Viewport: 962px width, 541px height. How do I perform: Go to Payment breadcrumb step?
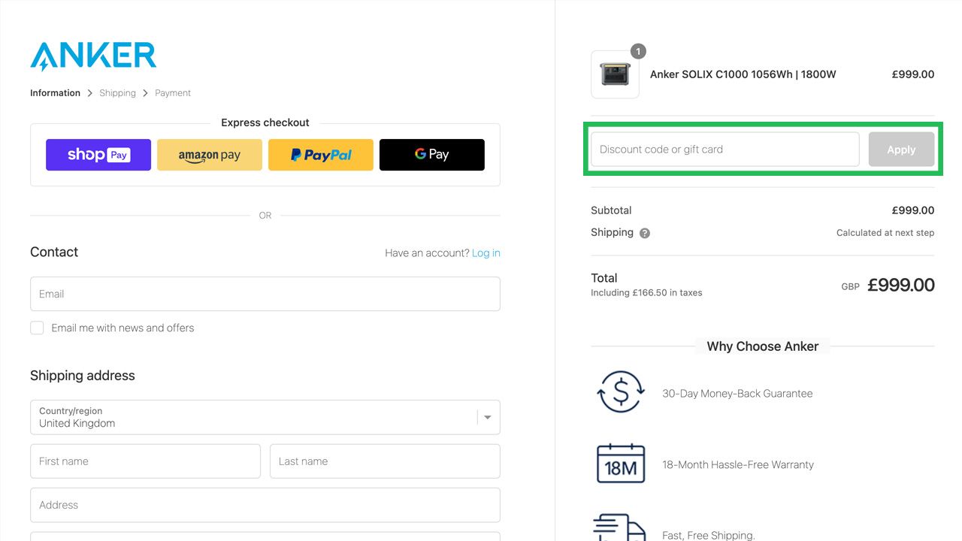tap(173, 93)
